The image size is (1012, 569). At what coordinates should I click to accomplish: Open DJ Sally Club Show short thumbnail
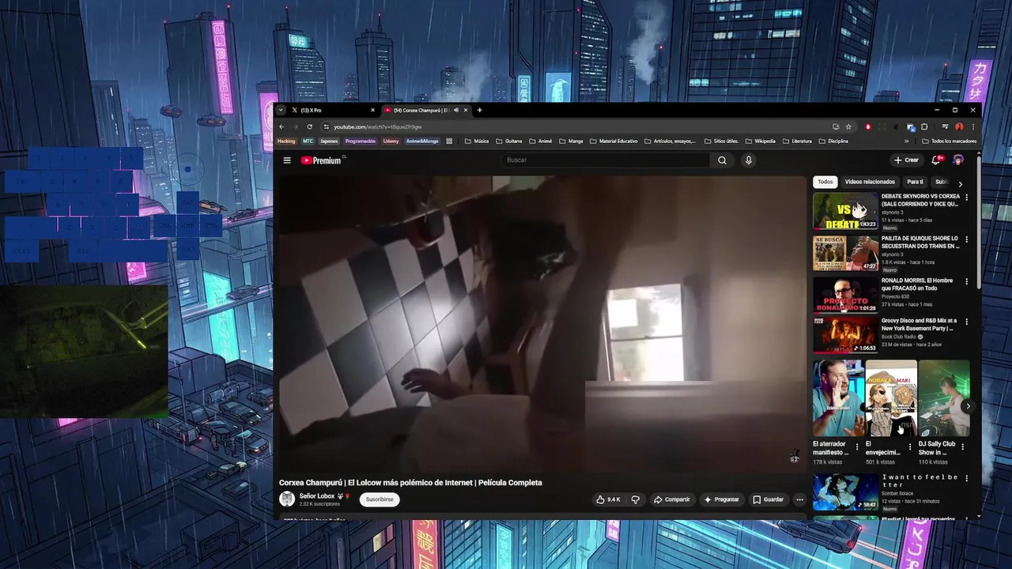click(944, 398)
